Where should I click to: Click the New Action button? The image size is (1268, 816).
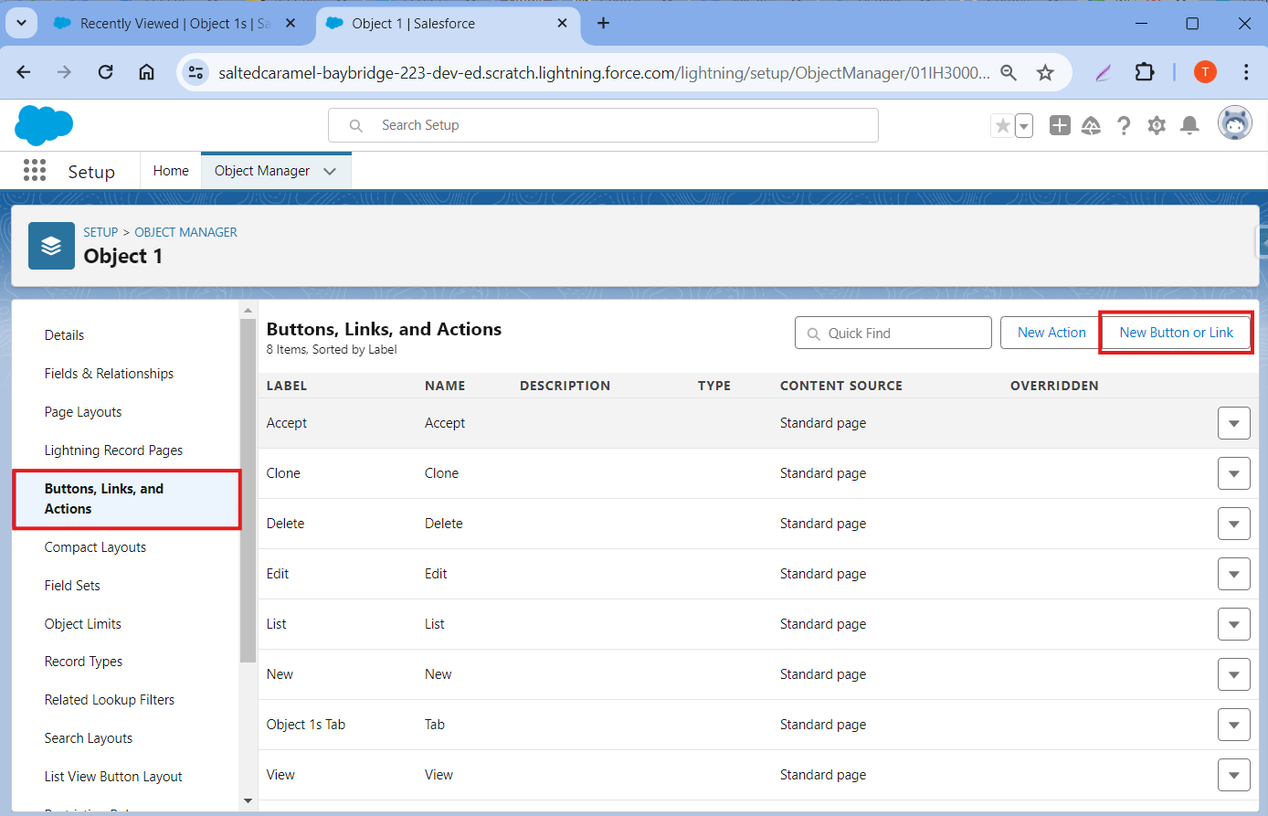[1051, 333]
